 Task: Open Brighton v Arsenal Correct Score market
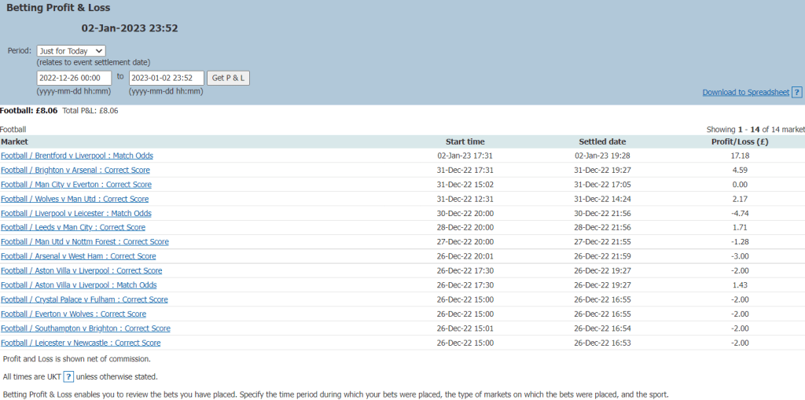point(75,170)
